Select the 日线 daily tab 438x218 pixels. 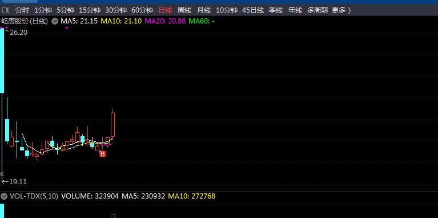point(165,11)
